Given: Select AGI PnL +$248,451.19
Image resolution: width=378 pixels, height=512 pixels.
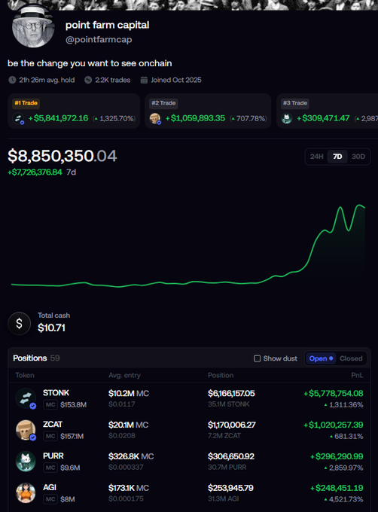Looking at the screenshot, I should [x=337, y=488].
